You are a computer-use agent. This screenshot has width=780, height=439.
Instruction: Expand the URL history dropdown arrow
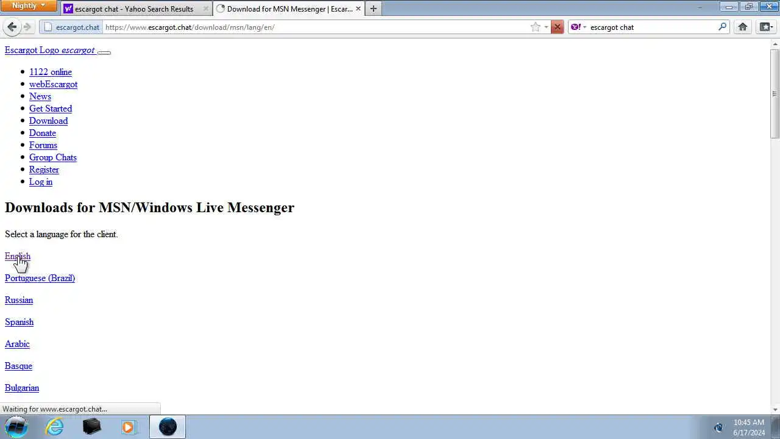point(546,27)
